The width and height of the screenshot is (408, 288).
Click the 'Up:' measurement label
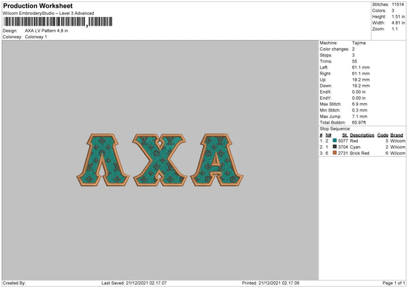[323, 79]
